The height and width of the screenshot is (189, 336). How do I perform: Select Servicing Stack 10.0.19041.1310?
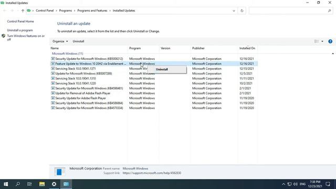(154, 78)
